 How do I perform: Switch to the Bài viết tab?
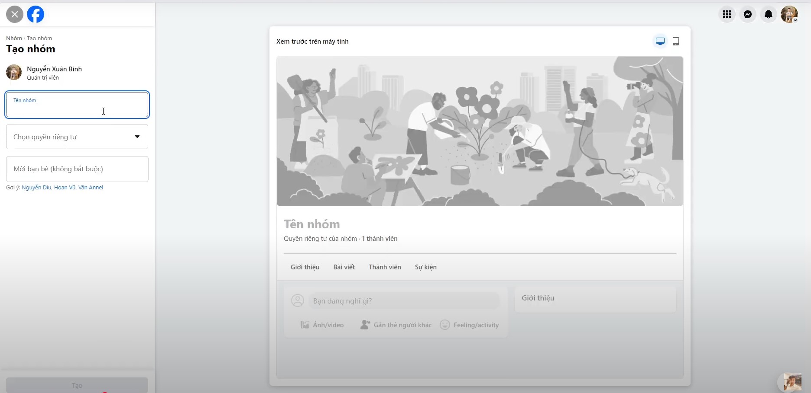(x=344, y=267)
